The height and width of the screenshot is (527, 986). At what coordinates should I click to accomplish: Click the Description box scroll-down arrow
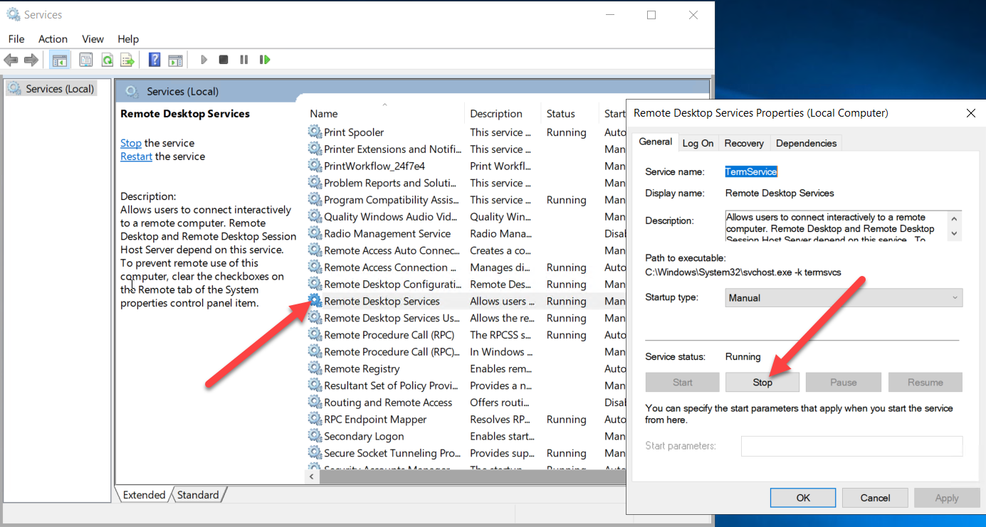[x=955, y=233]
